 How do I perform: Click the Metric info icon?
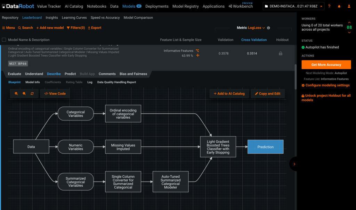coord(268,28)
